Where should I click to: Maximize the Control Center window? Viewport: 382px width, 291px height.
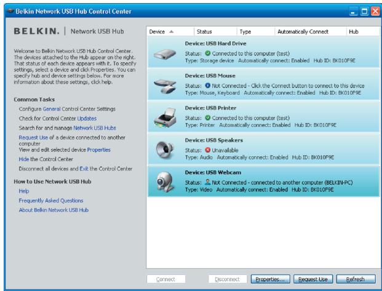pos(364,11)
